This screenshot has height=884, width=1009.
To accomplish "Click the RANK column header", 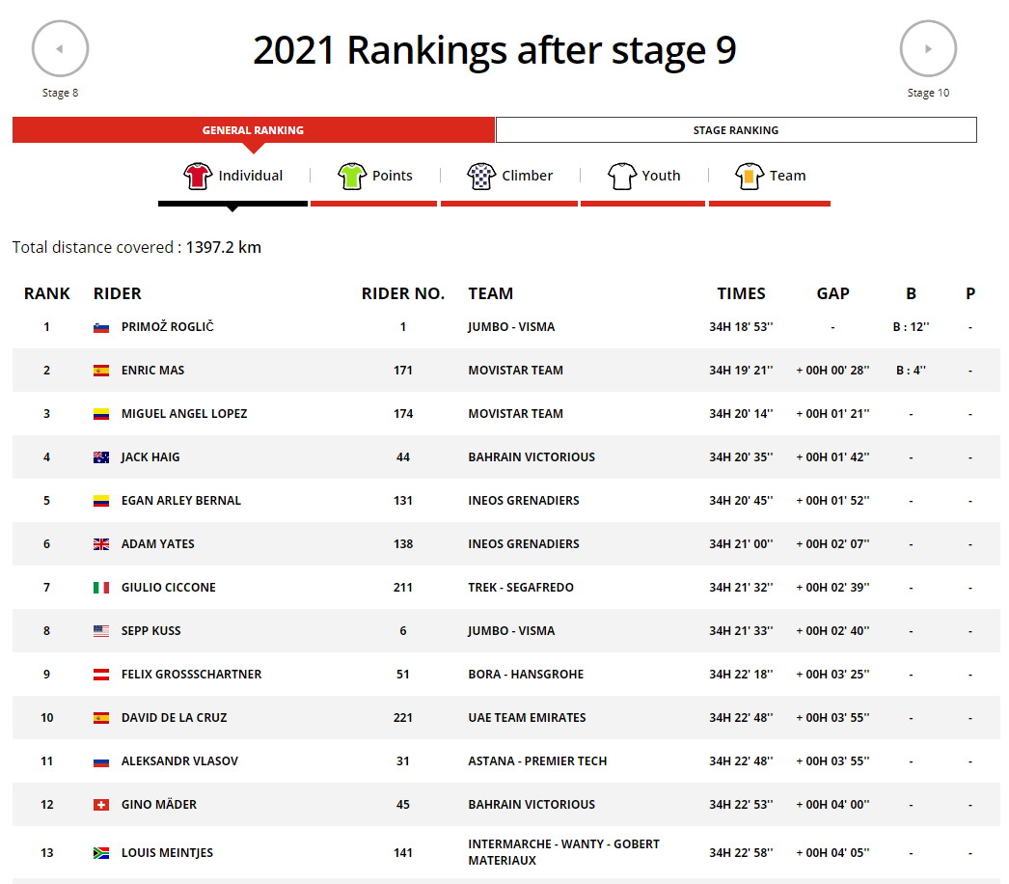I will click(x=47, y=293).
